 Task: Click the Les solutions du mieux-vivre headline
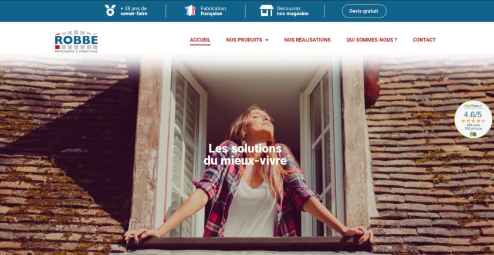[245, 154]
